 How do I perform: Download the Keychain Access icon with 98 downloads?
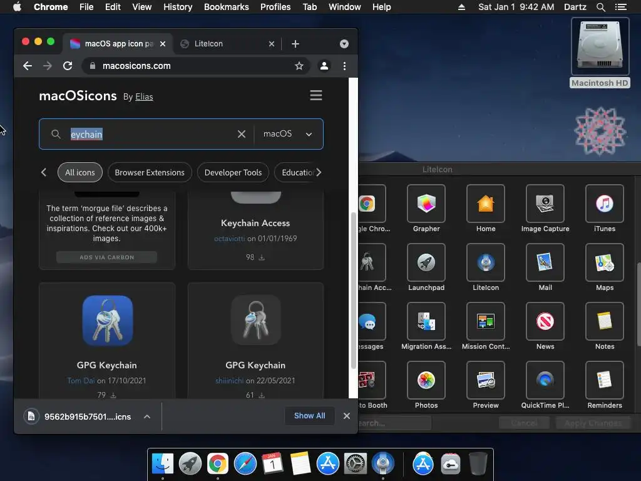point(262,257)
